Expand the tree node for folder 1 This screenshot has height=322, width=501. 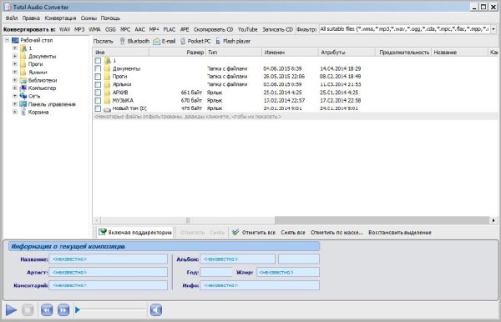point(15,48)
